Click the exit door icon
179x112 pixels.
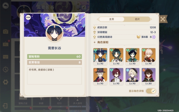click(x=5, y=106)
